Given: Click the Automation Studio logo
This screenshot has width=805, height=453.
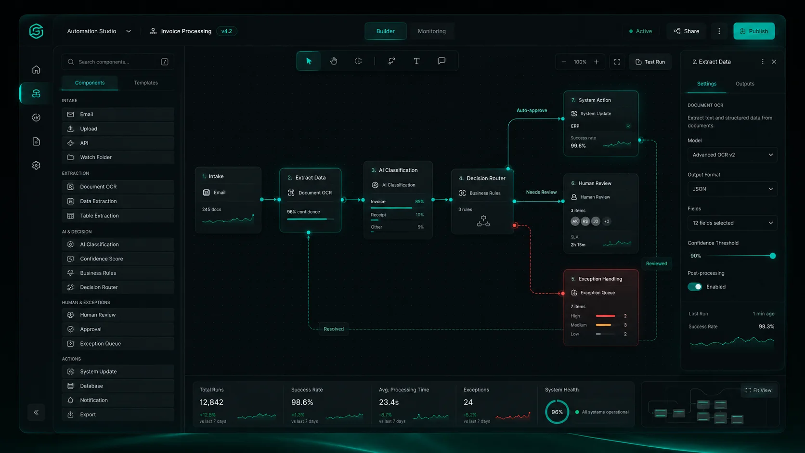Looking at the screenshot, I should coord(36,31).
